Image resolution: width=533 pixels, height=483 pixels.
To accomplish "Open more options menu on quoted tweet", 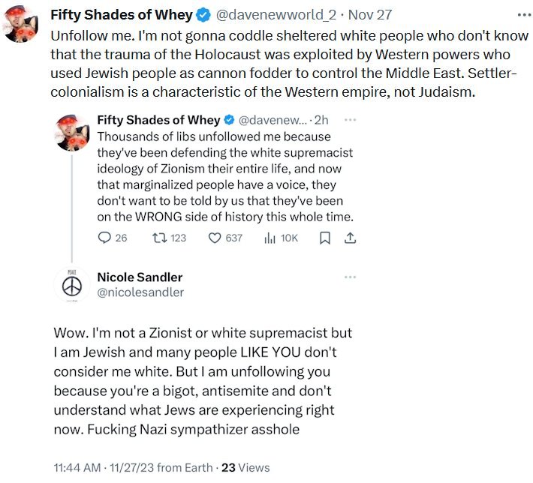I will coord(350,120).
